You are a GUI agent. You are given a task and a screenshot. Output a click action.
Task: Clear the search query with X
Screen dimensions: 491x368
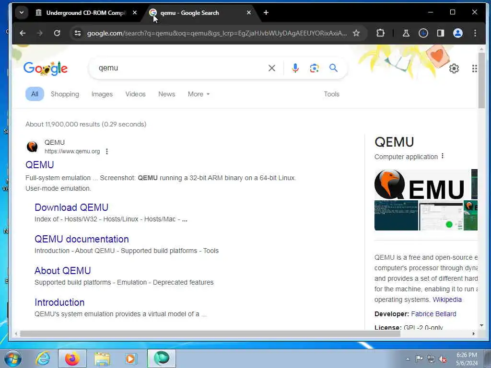[272, 68]
